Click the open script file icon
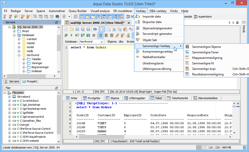249x152 pixels. coord(72,29)
